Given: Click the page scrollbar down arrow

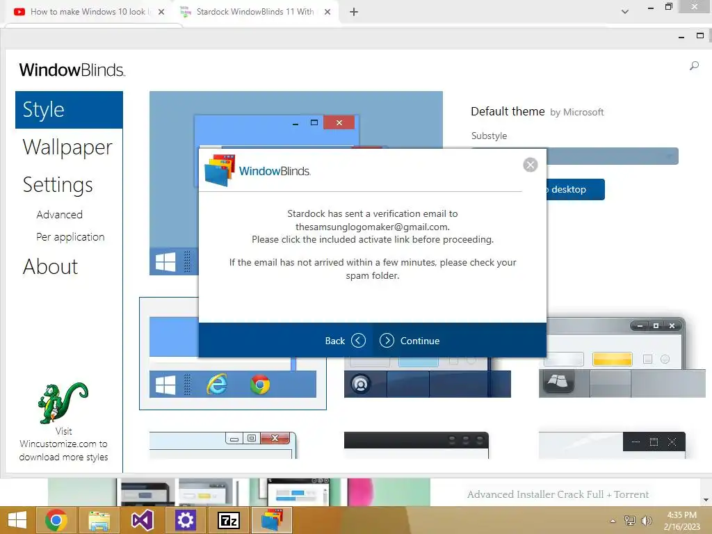Looking at the screenshot, I should click(x=706, y=500).
